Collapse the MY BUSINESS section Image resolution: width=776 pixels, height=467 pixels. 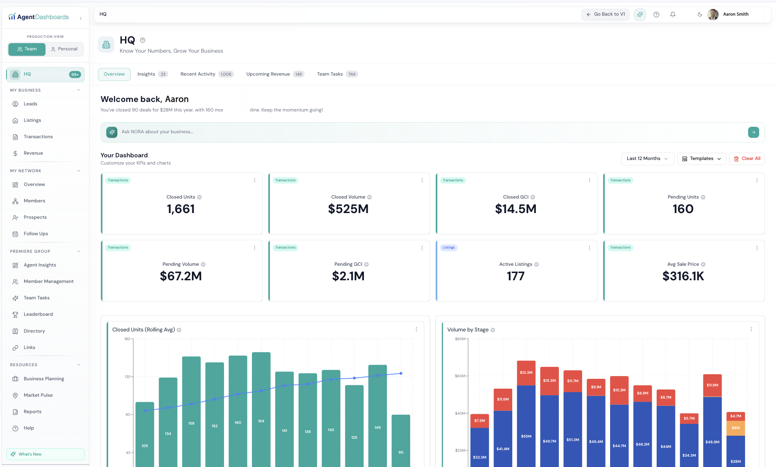pos(78,90)
